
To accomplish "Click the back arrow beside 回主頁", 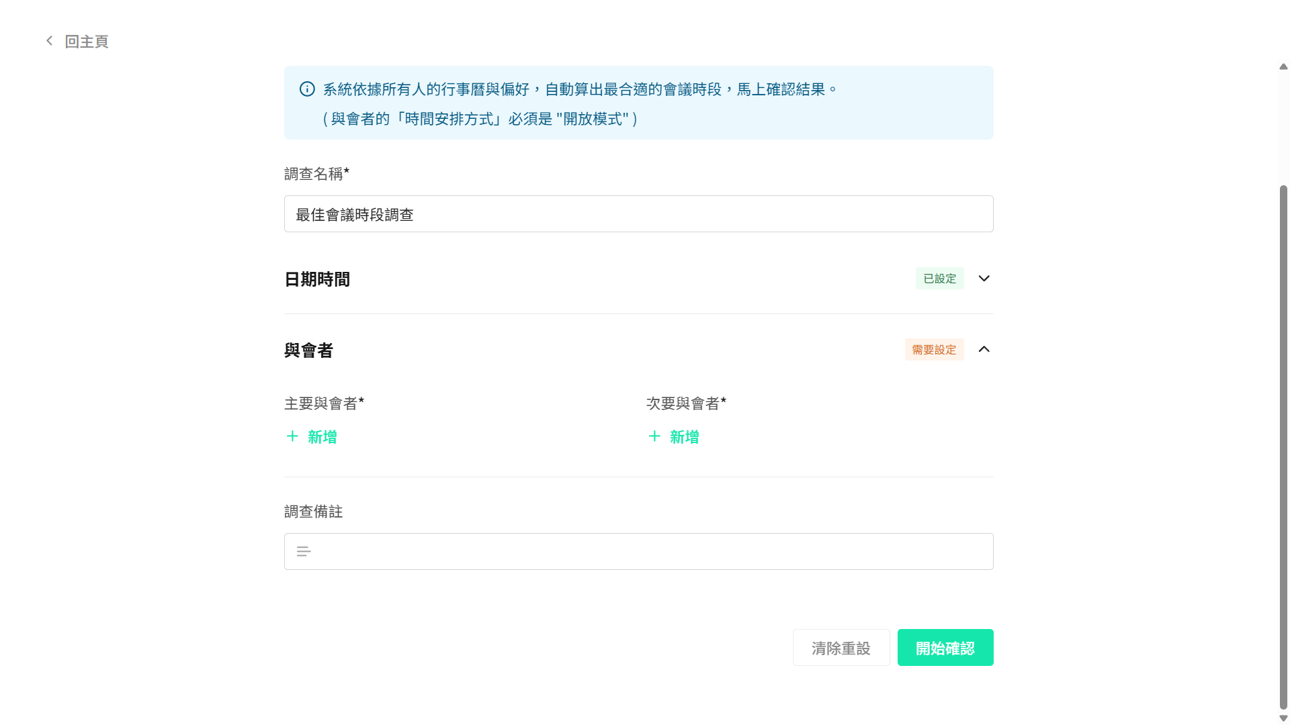I will click(x=49, y=40).
